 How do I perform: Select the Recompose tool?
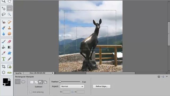10,66
